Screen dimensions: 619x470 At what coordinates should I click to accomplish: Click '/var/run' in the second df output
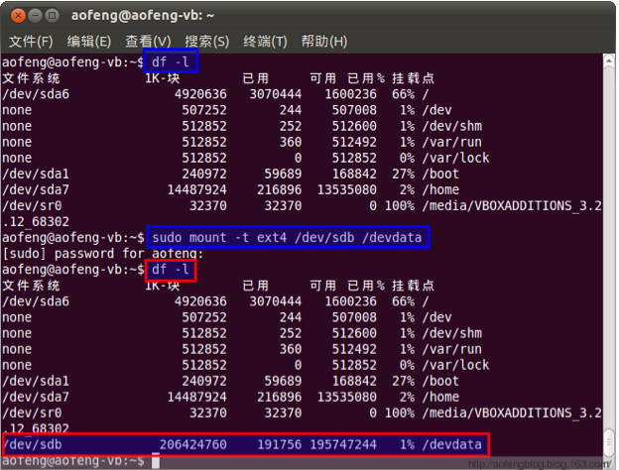click(x=452, y=349)
